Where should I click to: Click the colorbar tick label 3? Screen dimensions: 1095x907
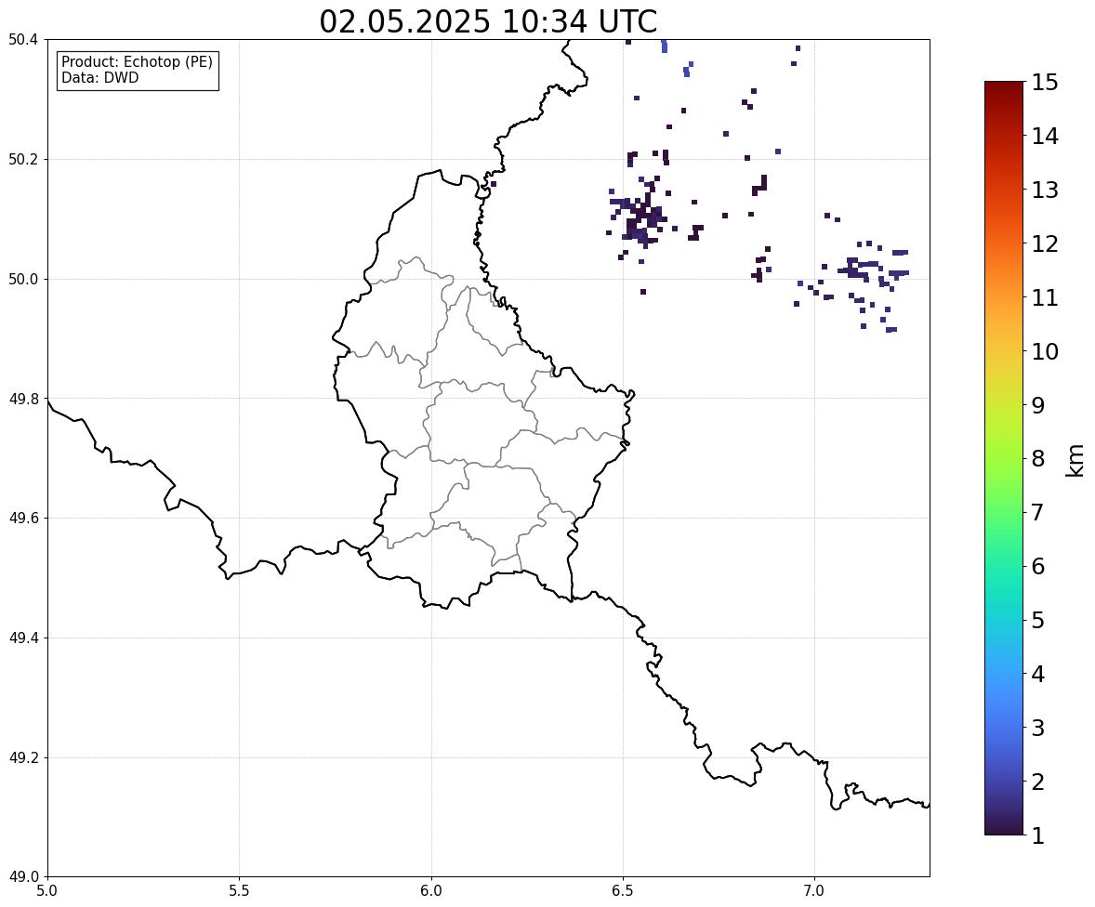(x=1038, y=728)
